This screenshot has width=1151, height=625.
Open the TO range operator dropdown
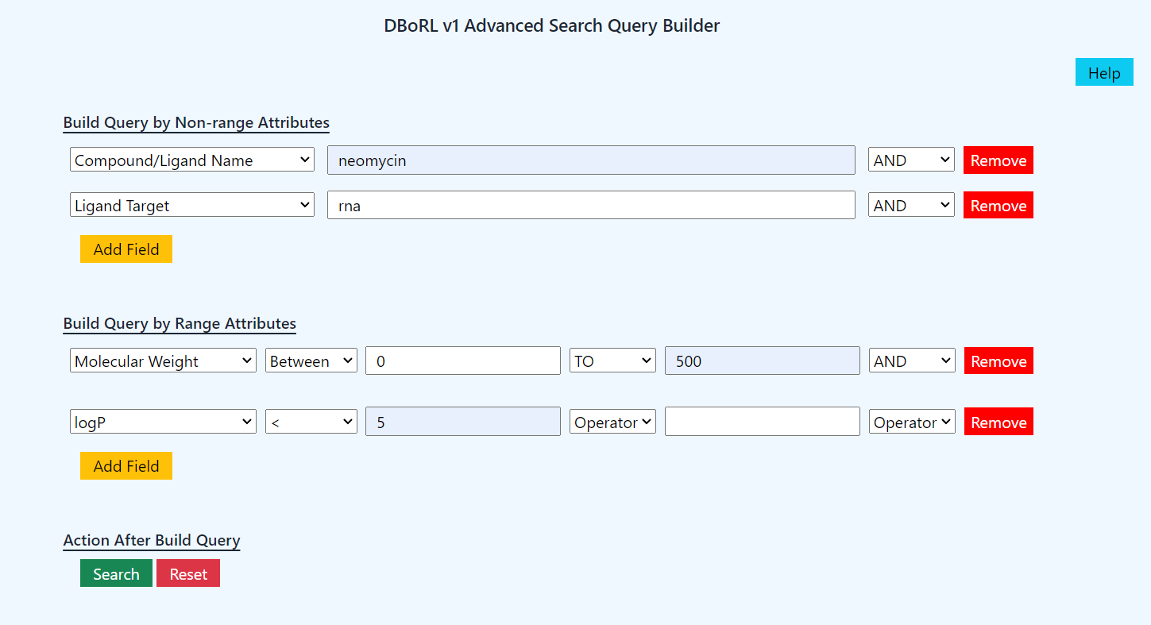click(612, 361)
